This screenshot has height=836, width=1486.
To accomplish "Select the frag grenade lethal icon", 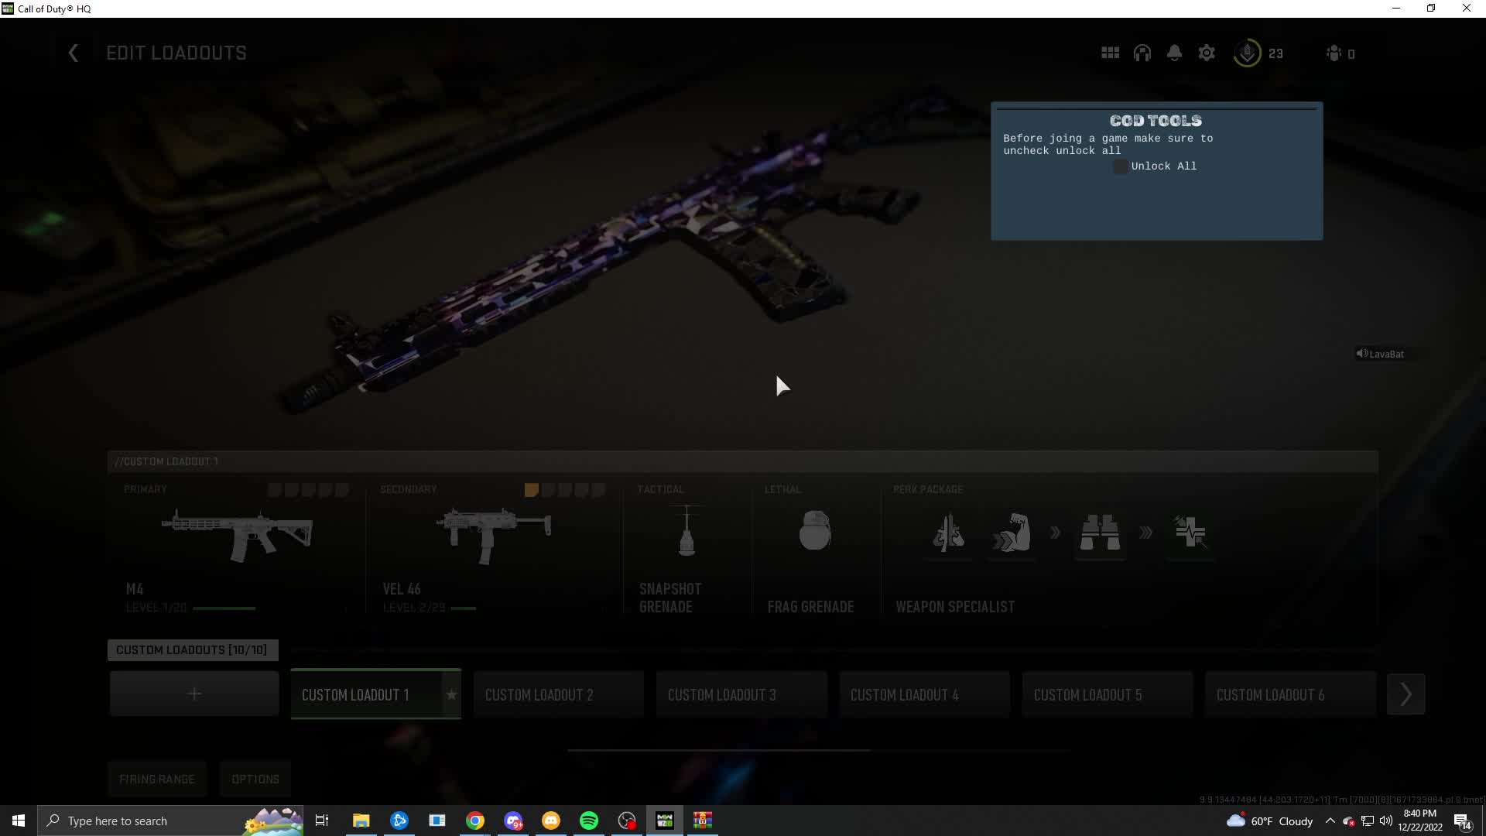I will click(814, 533).
